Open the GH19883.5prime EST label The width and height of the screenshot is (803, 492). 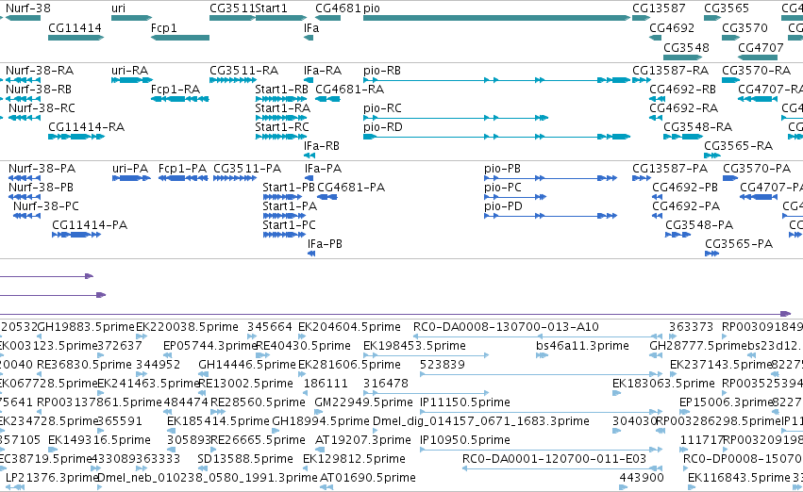point(86,327)
